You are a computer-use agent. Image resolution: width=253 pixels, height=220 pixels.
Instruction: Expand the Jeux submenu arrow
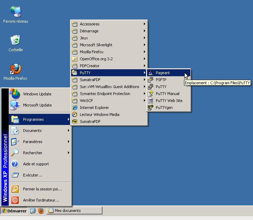[145, 38]
